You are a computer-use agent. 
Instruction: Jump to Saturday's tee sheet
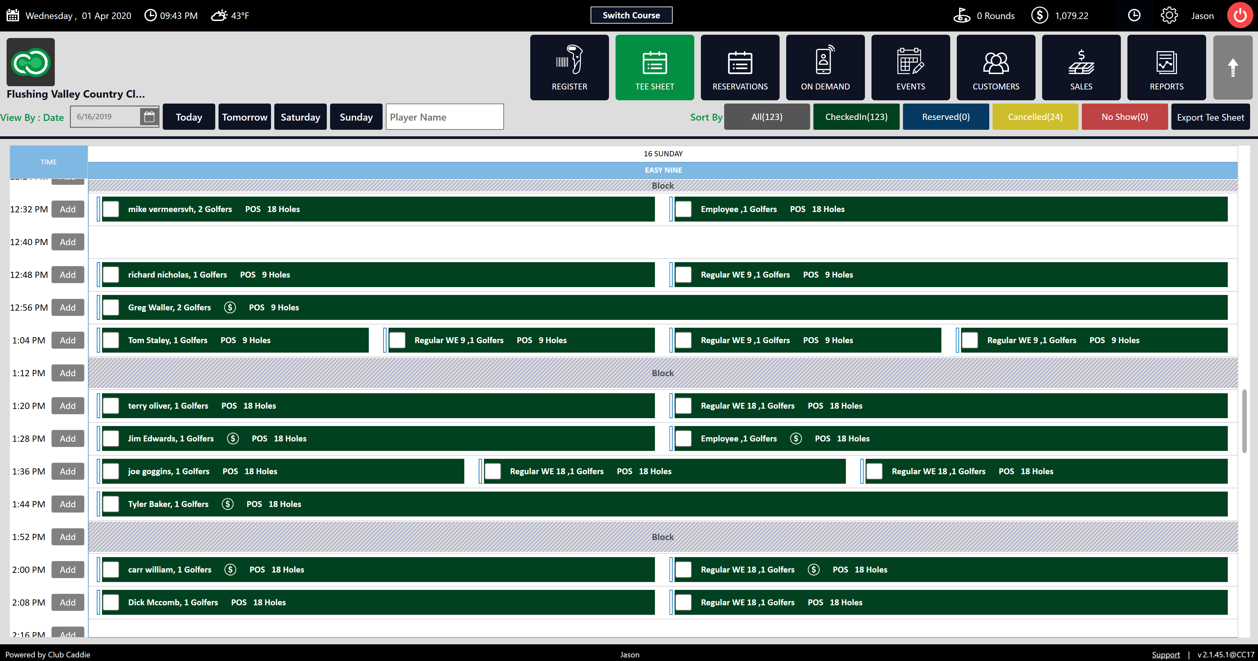(300, 117)
